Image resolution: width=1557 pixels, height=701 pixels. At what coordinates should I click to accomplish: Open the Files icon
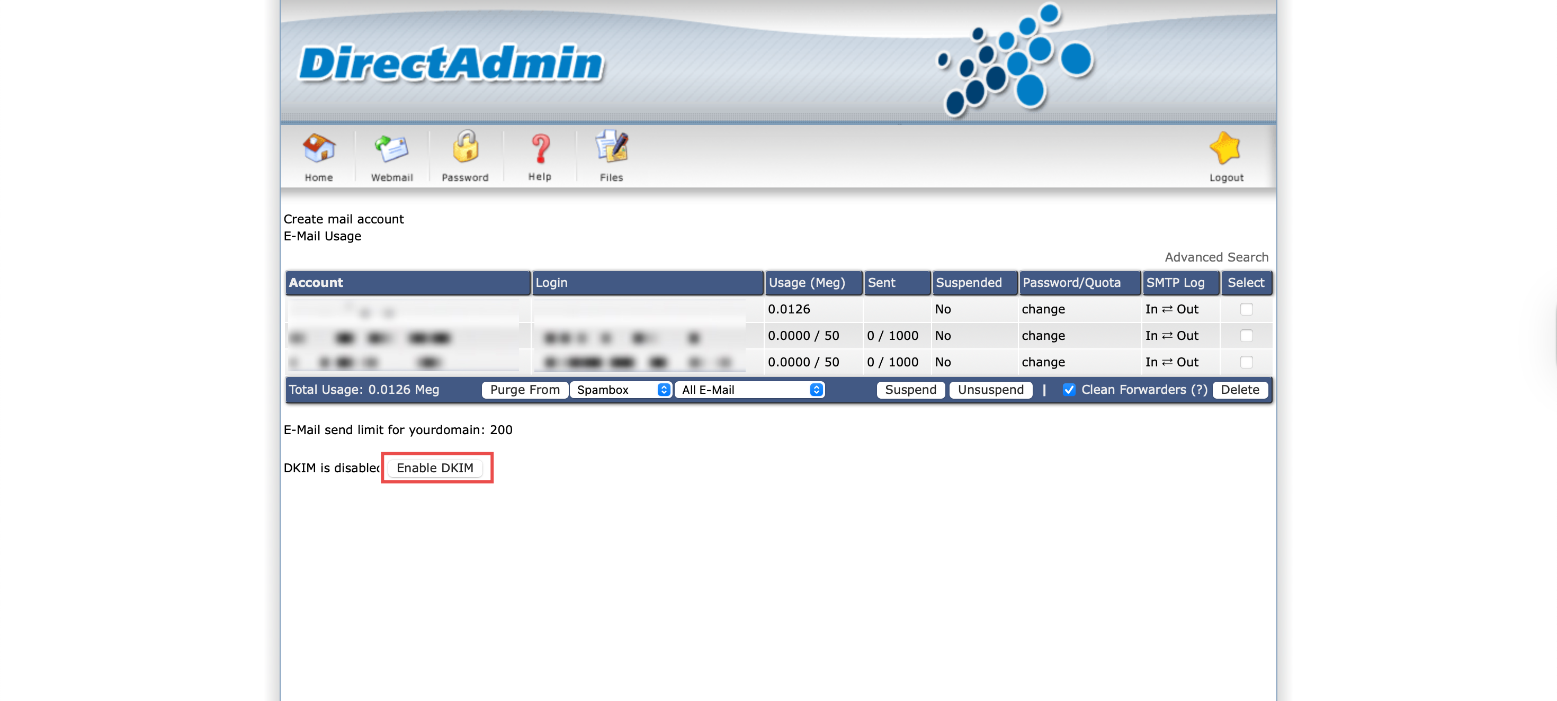pos(611,147)
